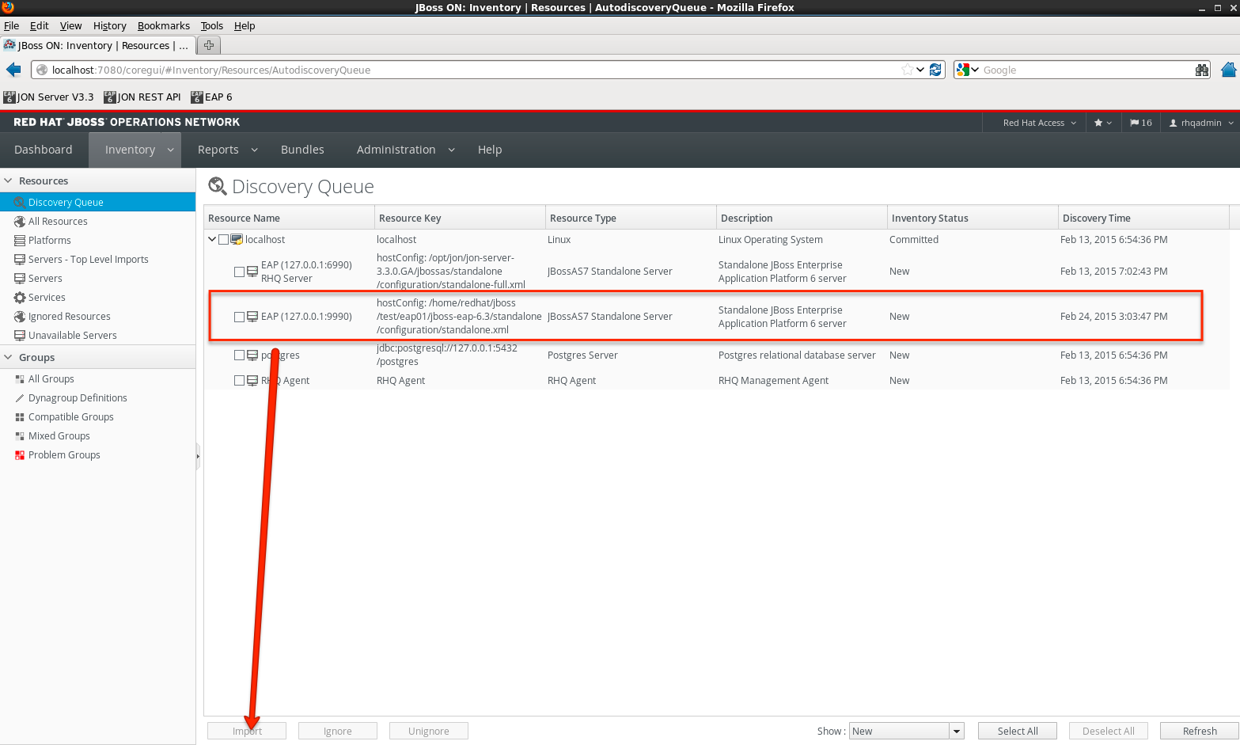Image resolution: width=1240 pixels, height=745 pixels.
Task: Click the Ignored Resources icon
Action: click(20, 317)
